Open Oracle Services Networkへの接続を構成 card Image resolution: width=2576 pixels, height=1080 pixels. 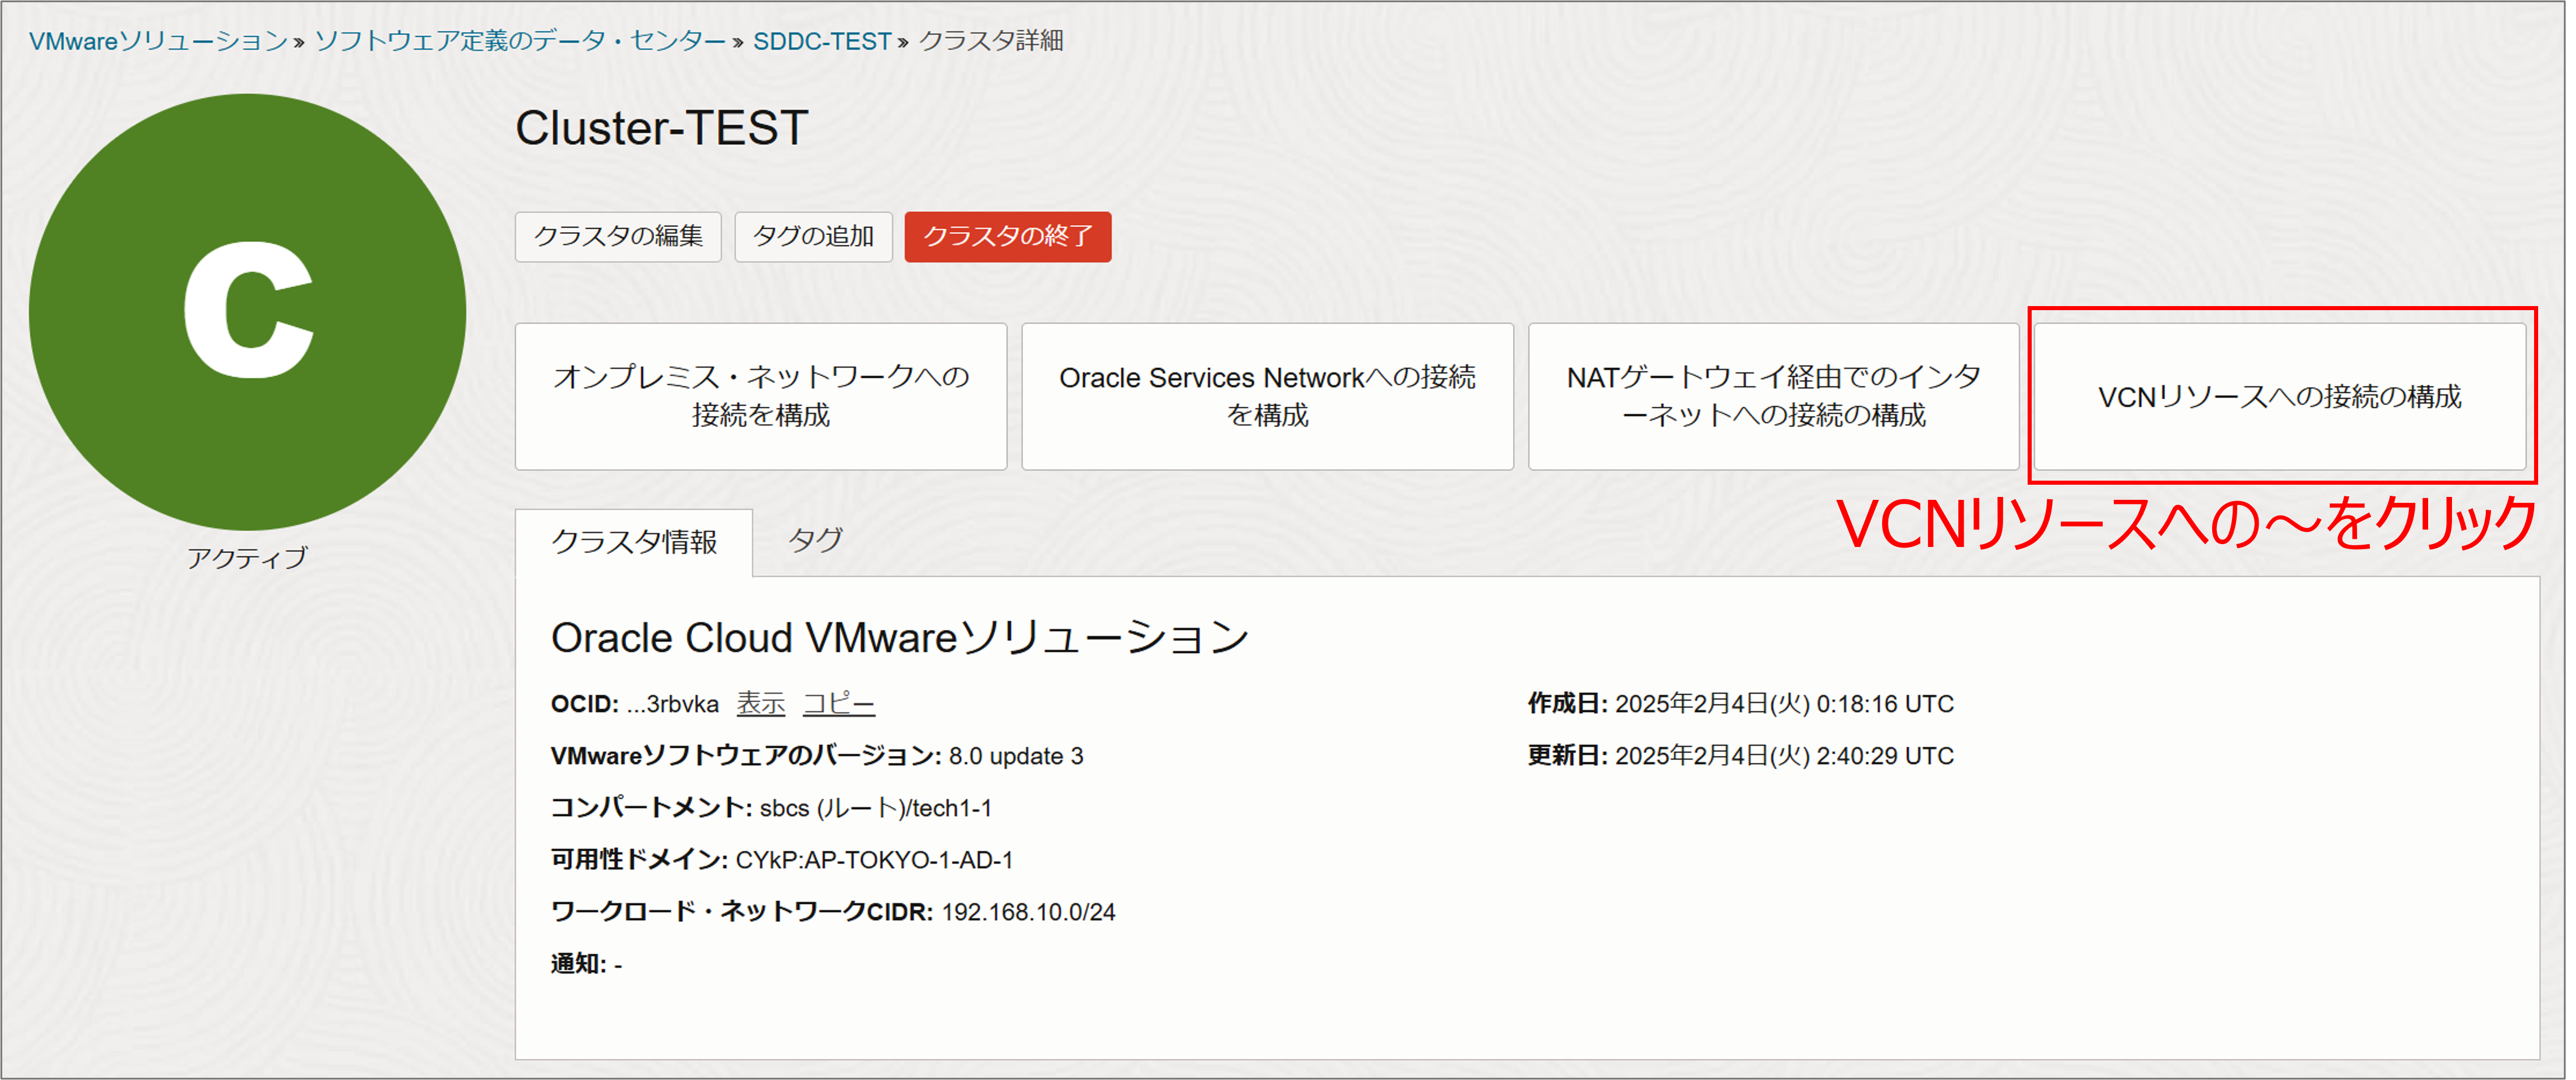[1267, 396]
